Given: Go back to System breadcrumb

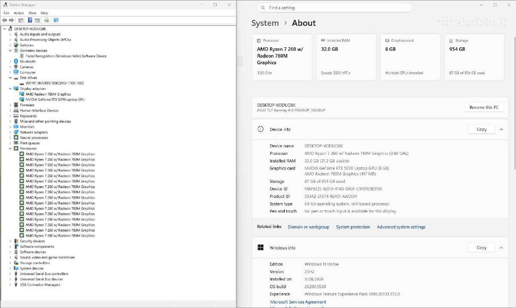Looking at the screenshot, I should point(265,23).
